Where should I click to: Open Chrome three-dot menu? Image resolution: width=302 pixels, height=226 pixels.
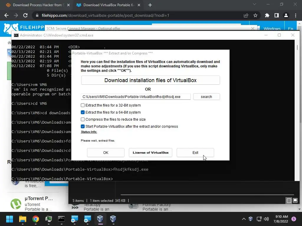tap(296, 15)
